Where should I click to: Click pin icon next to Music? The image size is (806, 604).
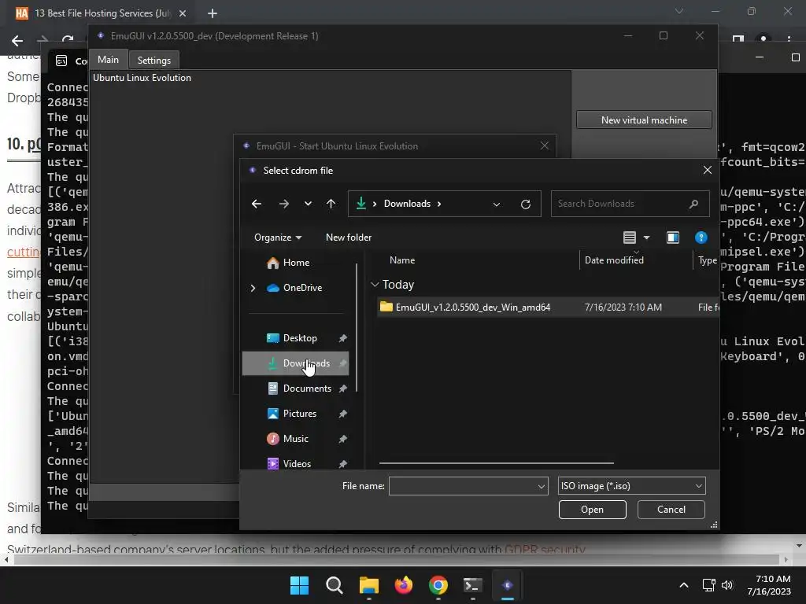click(x=343, y=439)
